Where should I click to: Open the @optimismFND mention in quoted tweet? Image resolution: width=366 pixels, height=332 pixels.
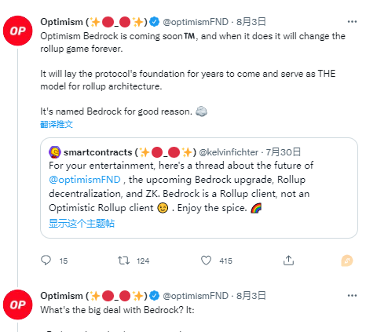[x=85, y=180]
